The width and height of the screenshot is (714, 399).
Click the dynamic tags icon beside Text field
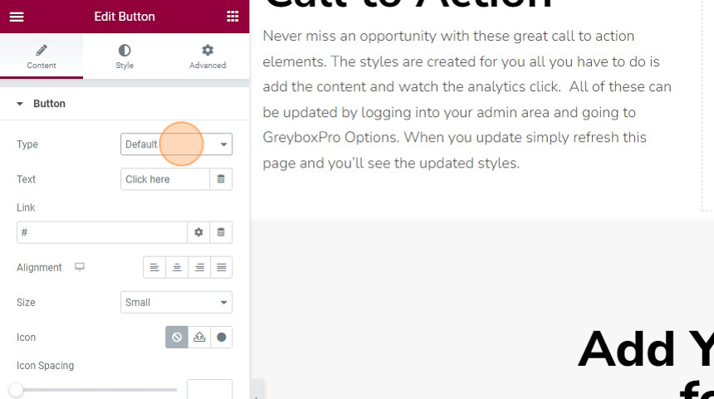pyautogui.click(x=221, y=179)
